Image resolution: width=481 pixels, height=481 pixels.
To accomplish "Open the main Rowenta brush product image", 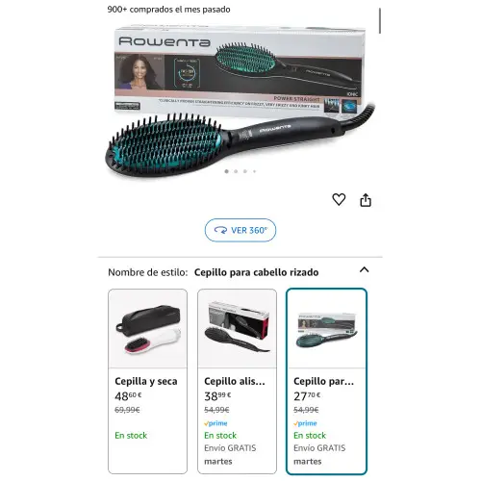I will 240,101.
